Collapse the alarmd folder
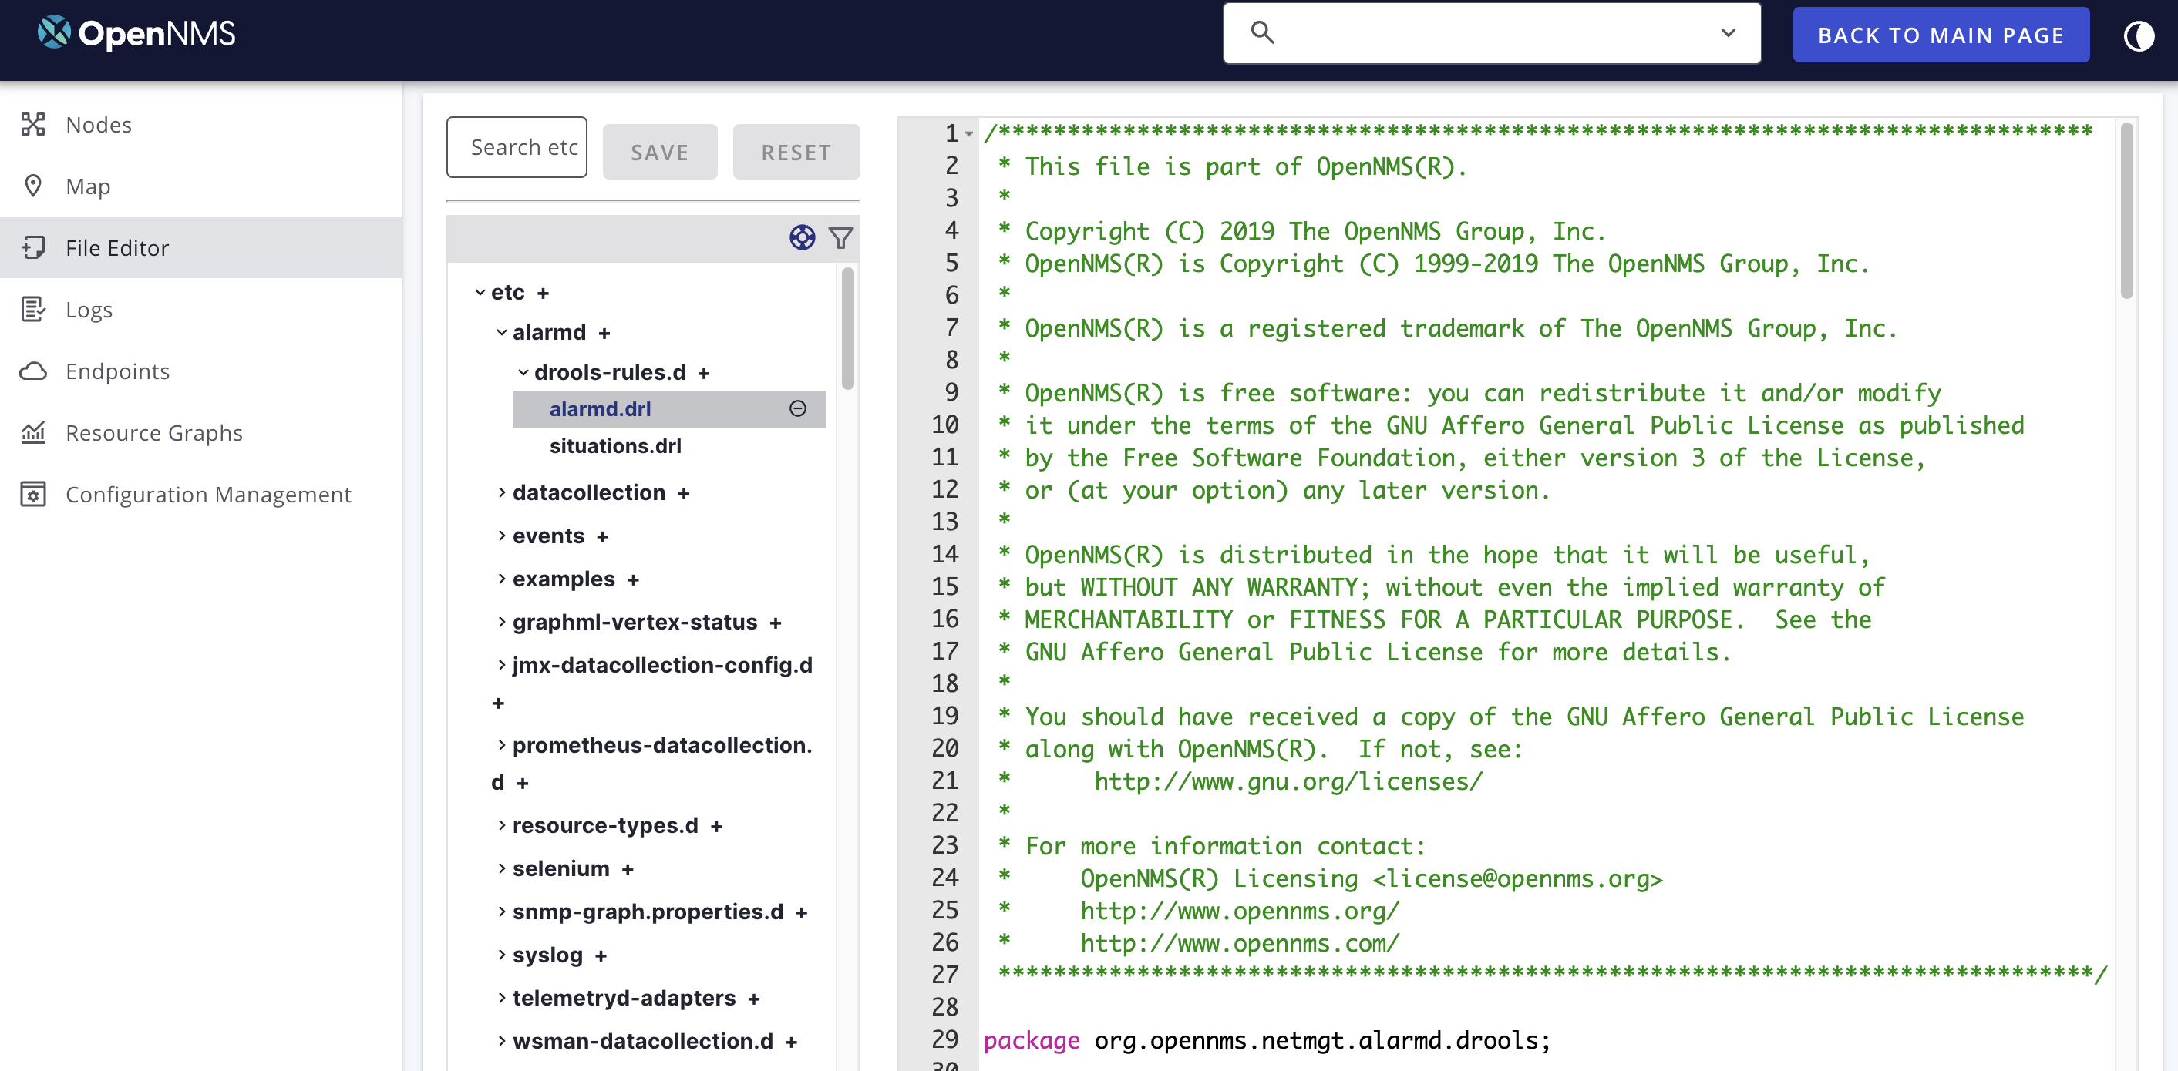Viewport: 2178px width, 1071px height. tap(501, 333)
